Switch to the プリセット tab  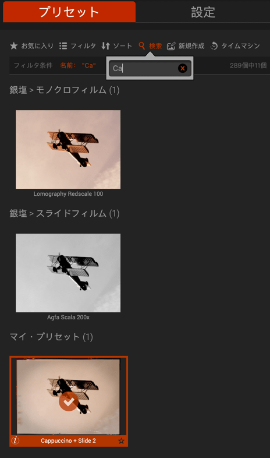point(69,12)
